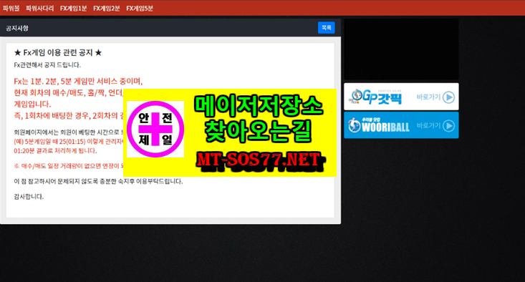Viewport: 525px width, 282px height.
Task: Click the black video box above GP갓픽
Action: [401, 49]
